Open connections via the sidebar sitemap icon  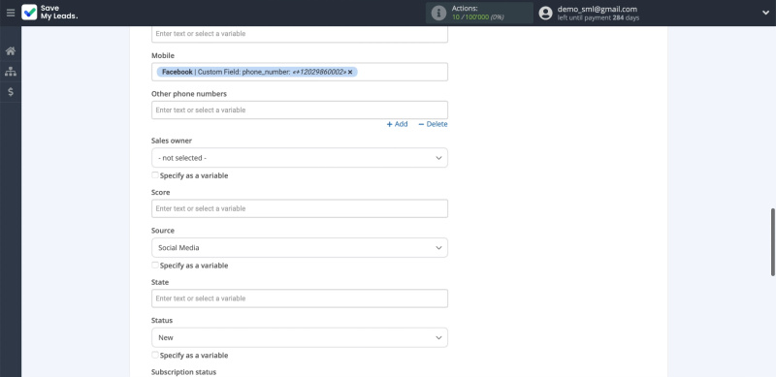11,72
